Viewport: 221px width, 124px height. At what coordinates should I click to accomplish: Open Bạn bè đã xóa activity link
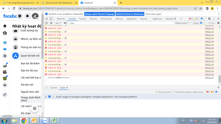pyautogui.click(x=29, y=71)
